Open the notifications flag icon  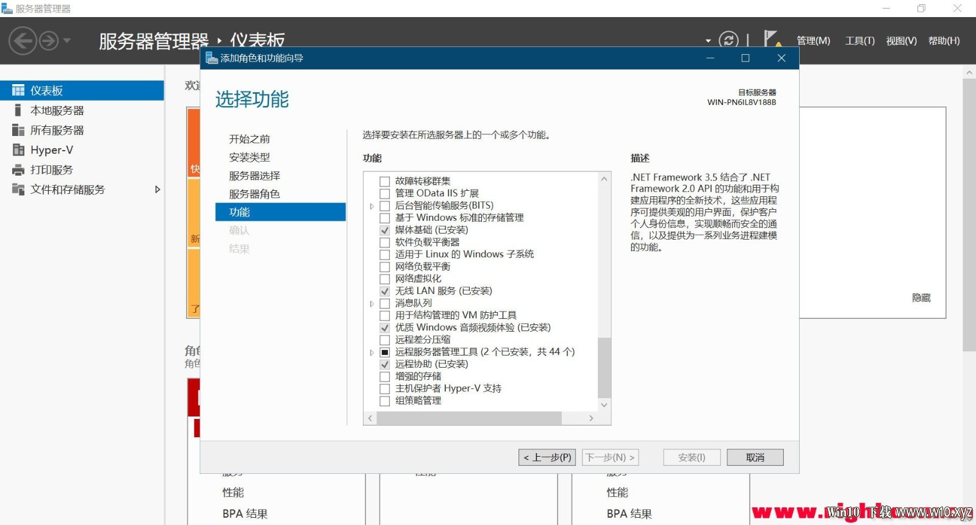[x=772, y=40]
